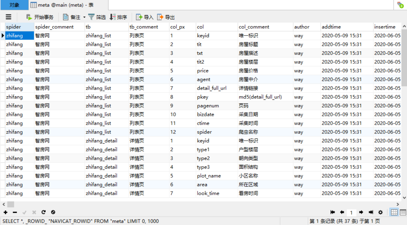
Task: Click the page number field
Action: click(351, 213)
